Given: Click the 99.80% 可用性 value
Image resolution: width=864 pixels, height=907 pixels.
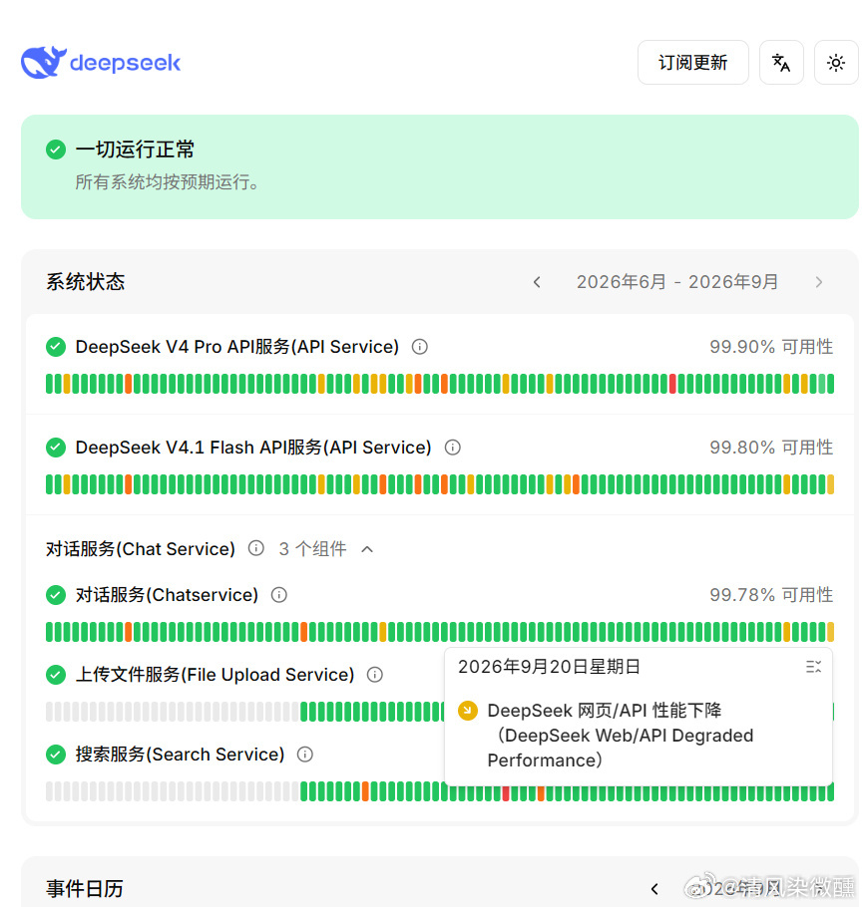Looking at the screenshot, I should point(771,448).
